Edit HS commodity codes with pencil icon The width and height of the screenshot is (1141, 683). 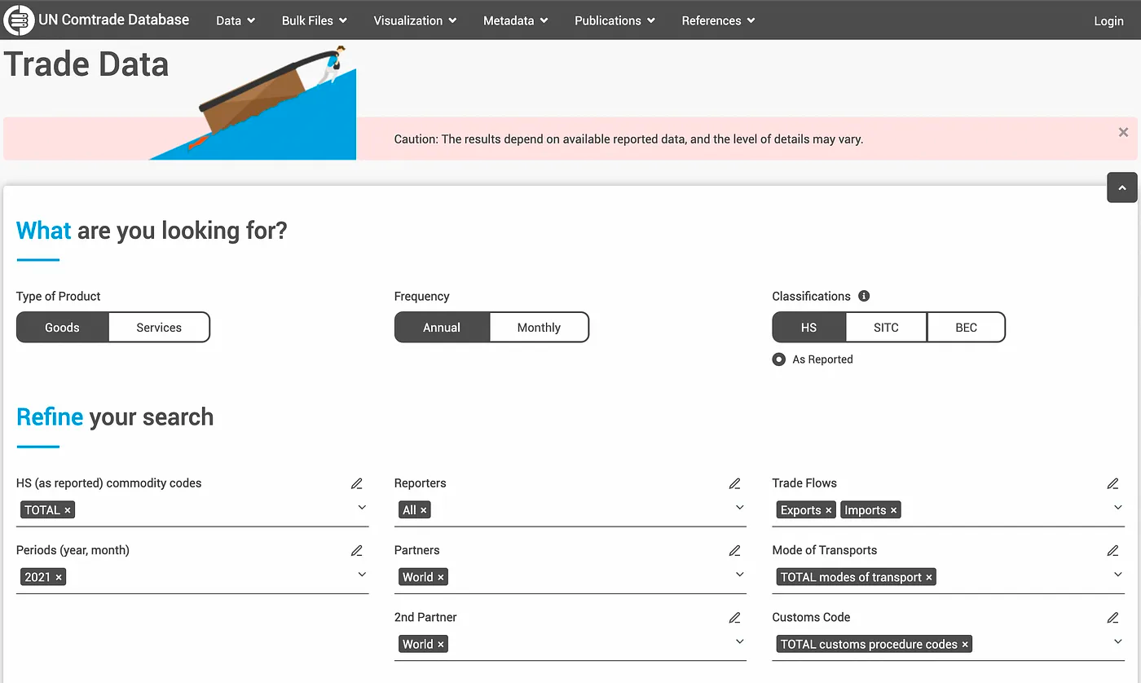click(x=356, y=483)
